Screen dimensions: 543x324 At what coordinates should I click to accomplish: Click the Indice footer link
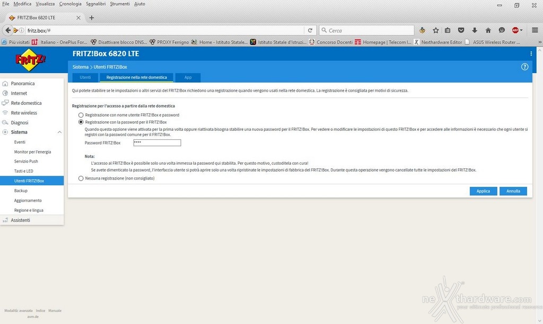40,311
